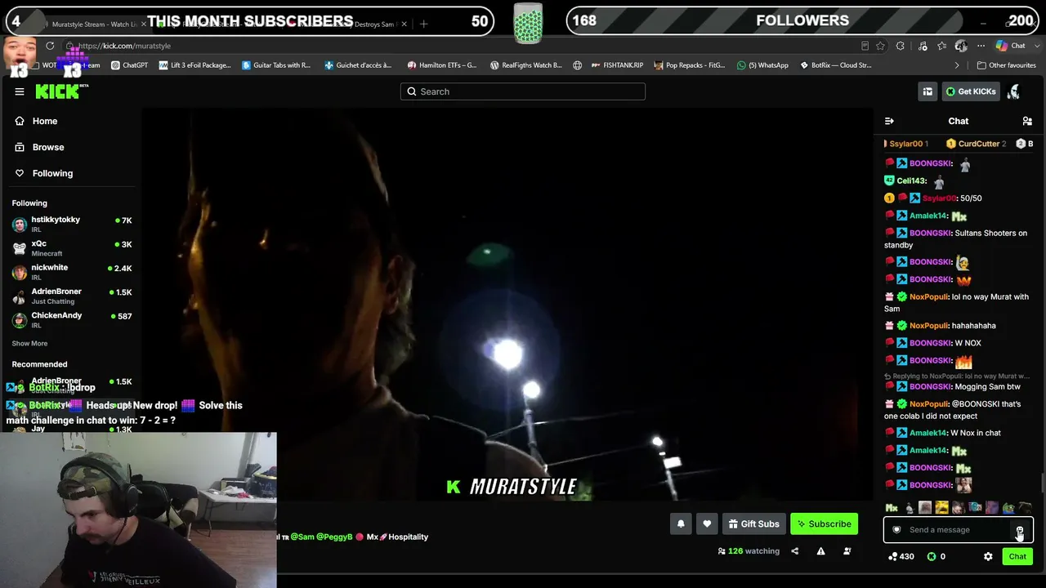Open the profile avatar menu
Screen dimensions: 1046x588
coord(1014,91)
